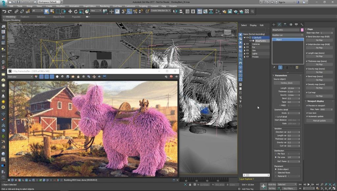Open the Graph Editors menu
This screenshot has width=337, height=191.
click(x=90, y=6)
